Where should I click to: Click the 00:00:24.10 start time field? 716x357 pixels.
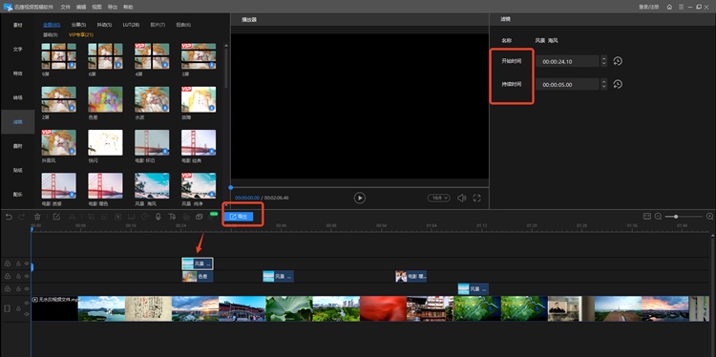567,61
